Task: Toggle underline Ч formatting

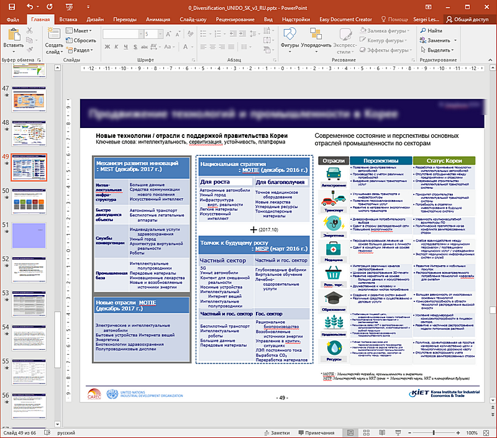Action: tap(126, 47)
